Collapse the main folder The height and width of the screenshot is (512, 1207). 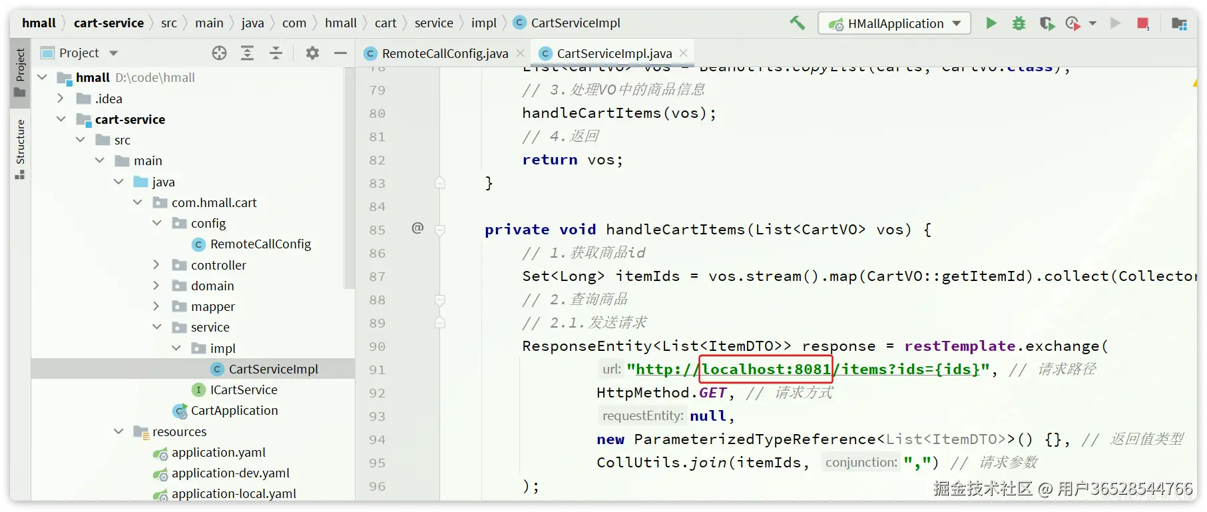(x=100, y=160)
